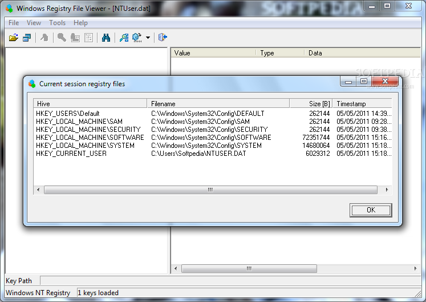
Task: Click the exit door toolbar icon
Action: tap(163, 37)
